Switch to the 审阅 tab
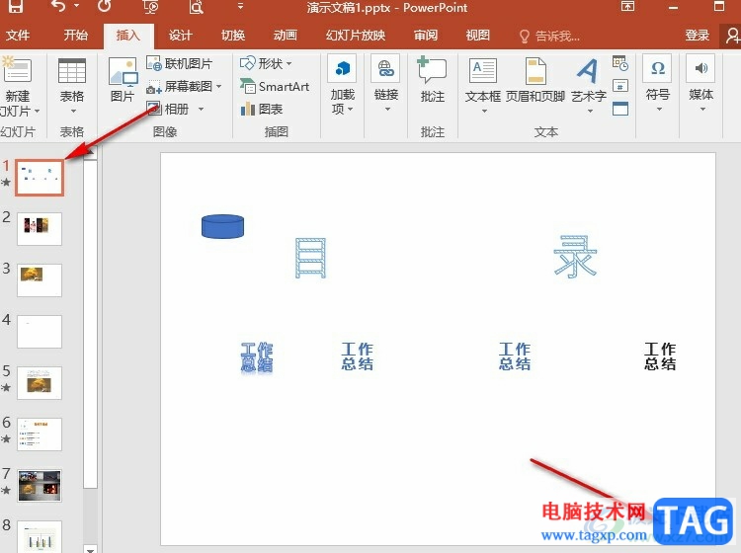Image resolution: width=741 pixels, height=553 pixels. [425, 36]
